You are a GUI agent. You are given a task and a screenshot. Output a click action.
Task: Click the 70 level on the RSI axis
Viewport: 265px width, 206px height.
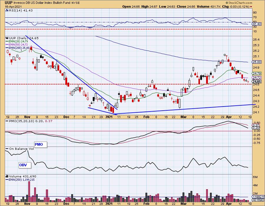(255, 17)
